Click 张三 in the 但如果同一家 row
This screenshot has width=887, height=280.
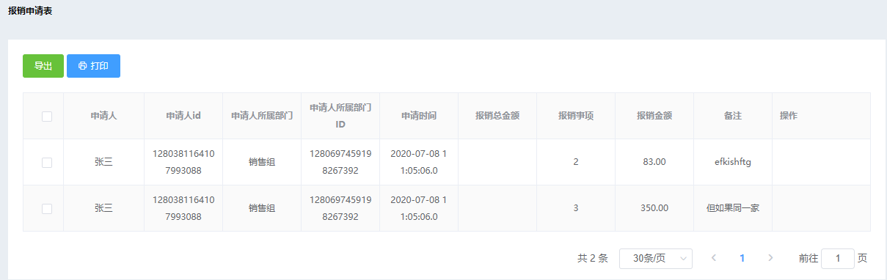103,208
